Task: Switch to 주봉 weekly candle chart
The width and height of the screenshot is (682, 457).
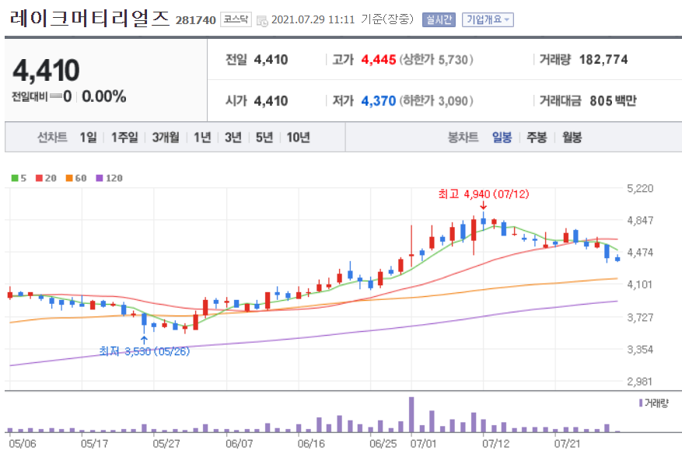Action: pos(537,138)
